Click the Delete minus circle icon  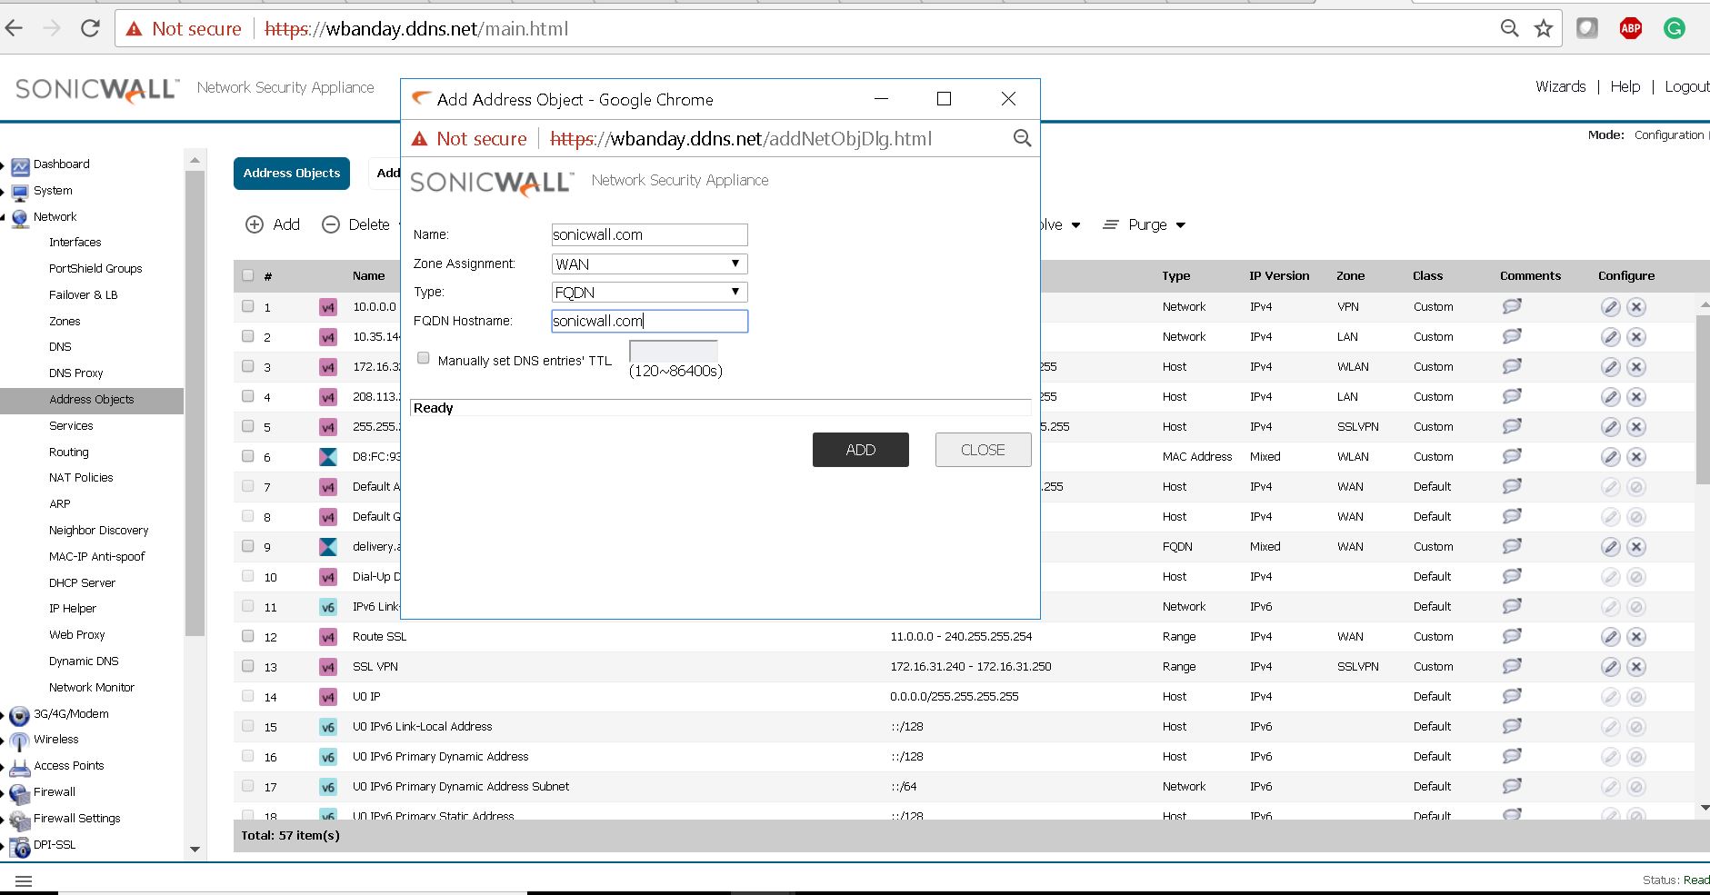[x=331, y=224]
